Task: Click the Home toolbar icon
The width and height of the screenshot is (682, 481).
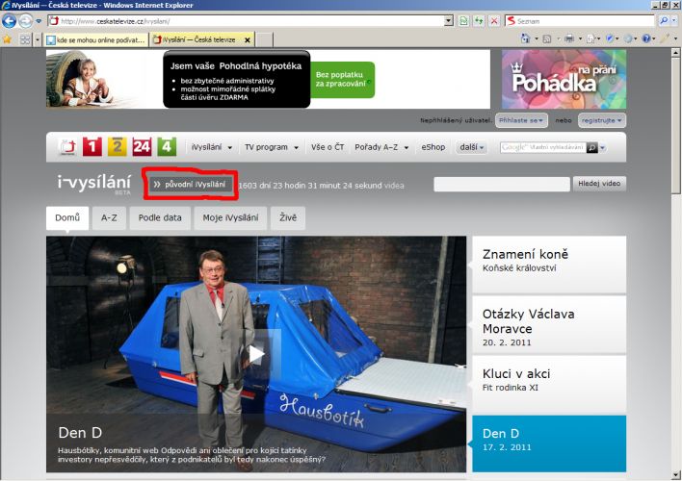Action: (x=525, y=38)
